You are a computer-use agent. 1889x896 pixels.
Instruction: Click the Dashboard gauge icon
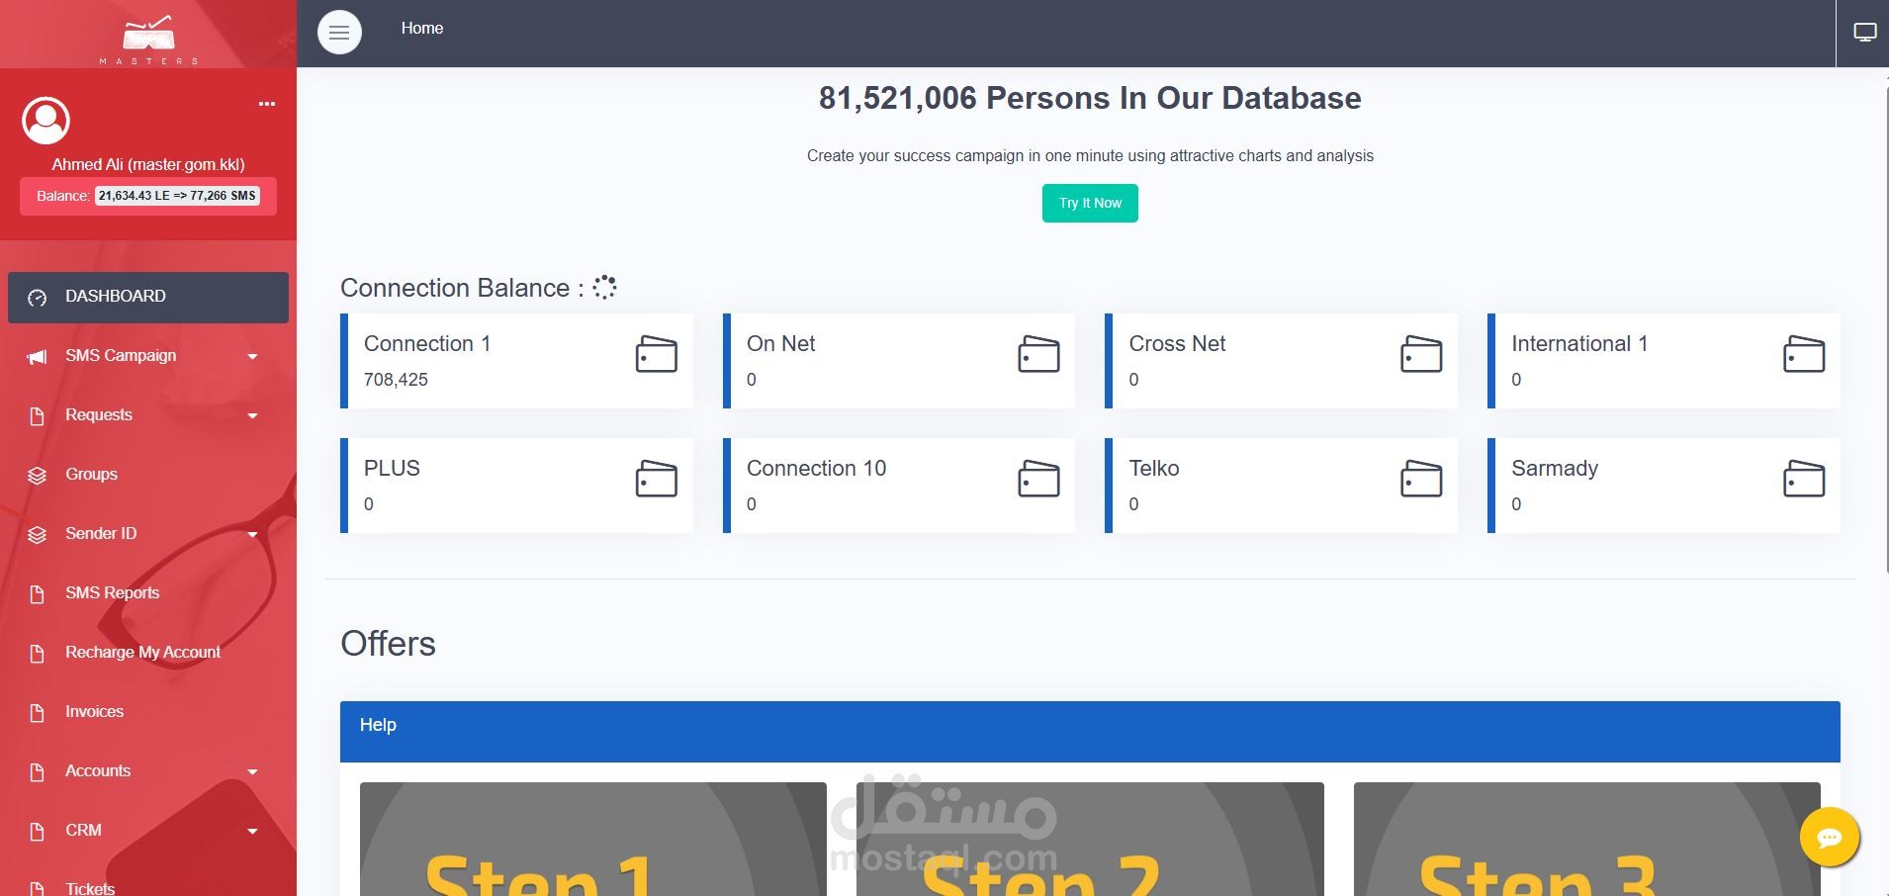tap(38, 298)
